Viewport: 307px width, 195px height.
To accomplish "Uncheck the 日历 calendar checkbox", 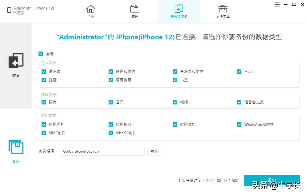I will (239, 72).
